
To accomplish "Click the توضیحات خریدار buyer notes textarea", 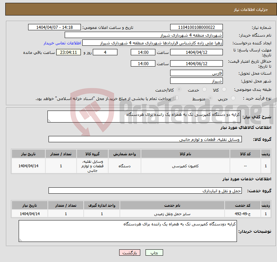I will [x=128, y=231].
